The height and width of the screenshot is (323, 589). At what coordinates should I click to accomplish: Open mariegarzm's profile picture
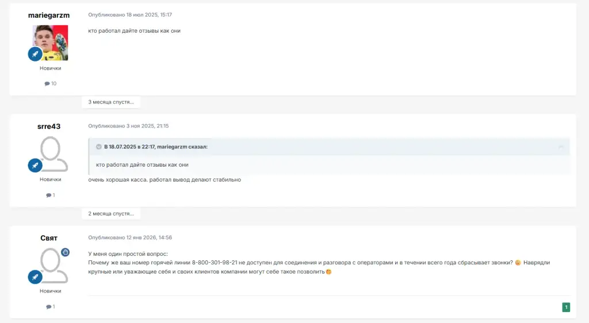pyautogui.click(x=51, y=43)
